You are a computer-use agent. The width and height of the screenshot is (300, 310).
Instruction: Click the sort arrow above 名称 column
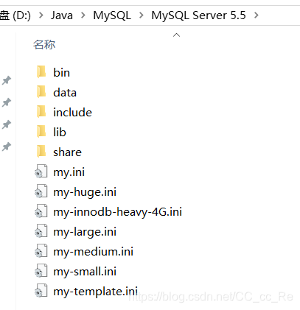point(176,35)
